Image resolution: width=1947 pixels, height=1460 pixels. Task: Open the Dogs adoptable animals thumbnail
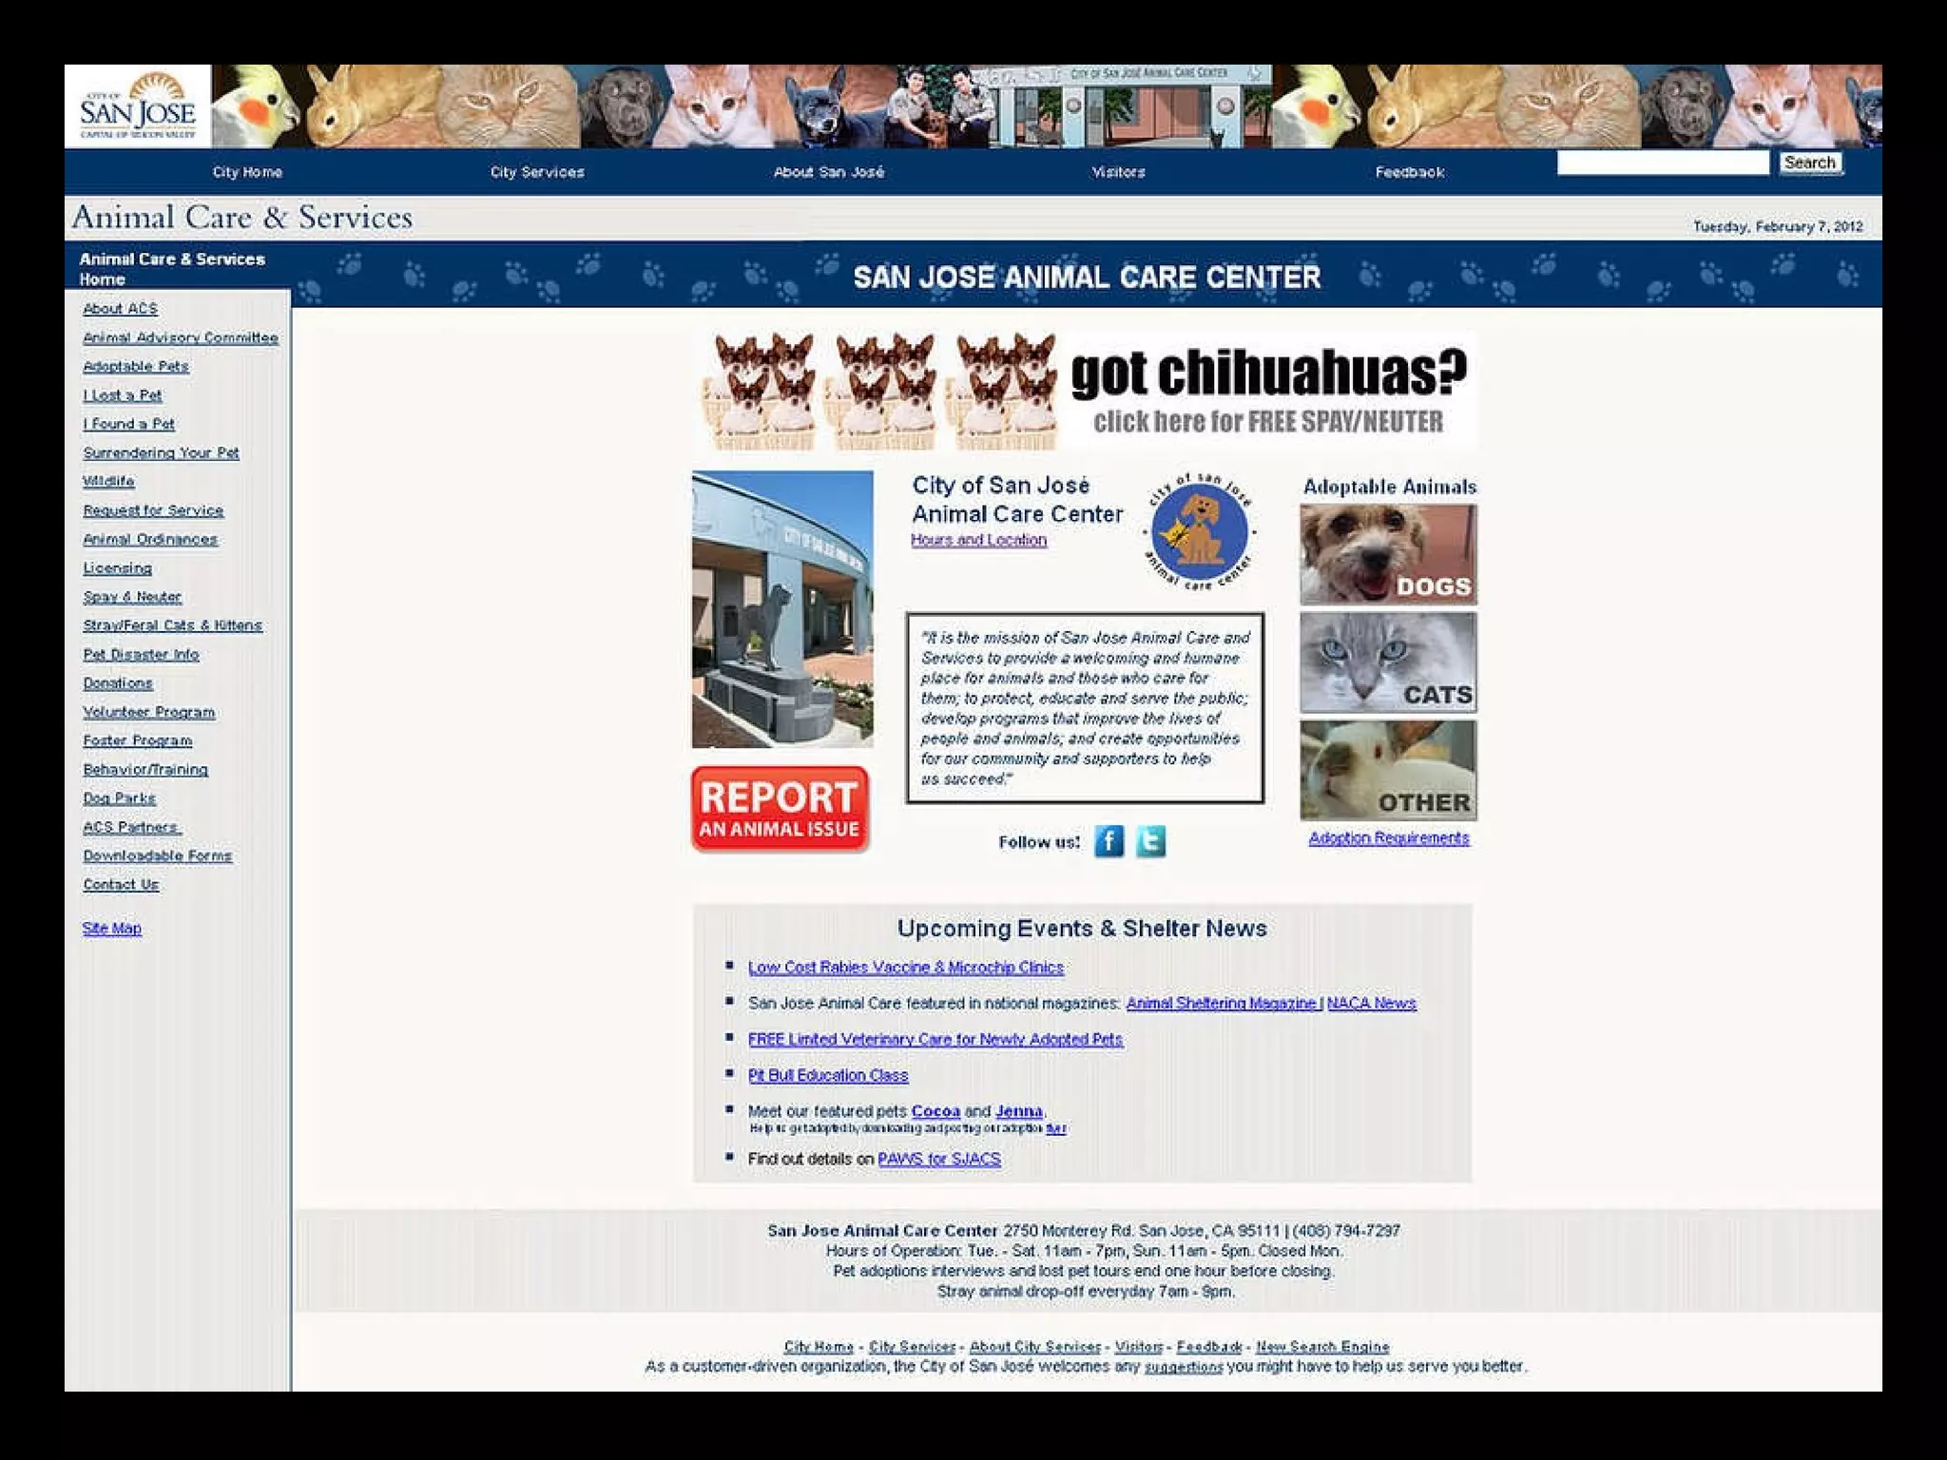[1388, 554]
